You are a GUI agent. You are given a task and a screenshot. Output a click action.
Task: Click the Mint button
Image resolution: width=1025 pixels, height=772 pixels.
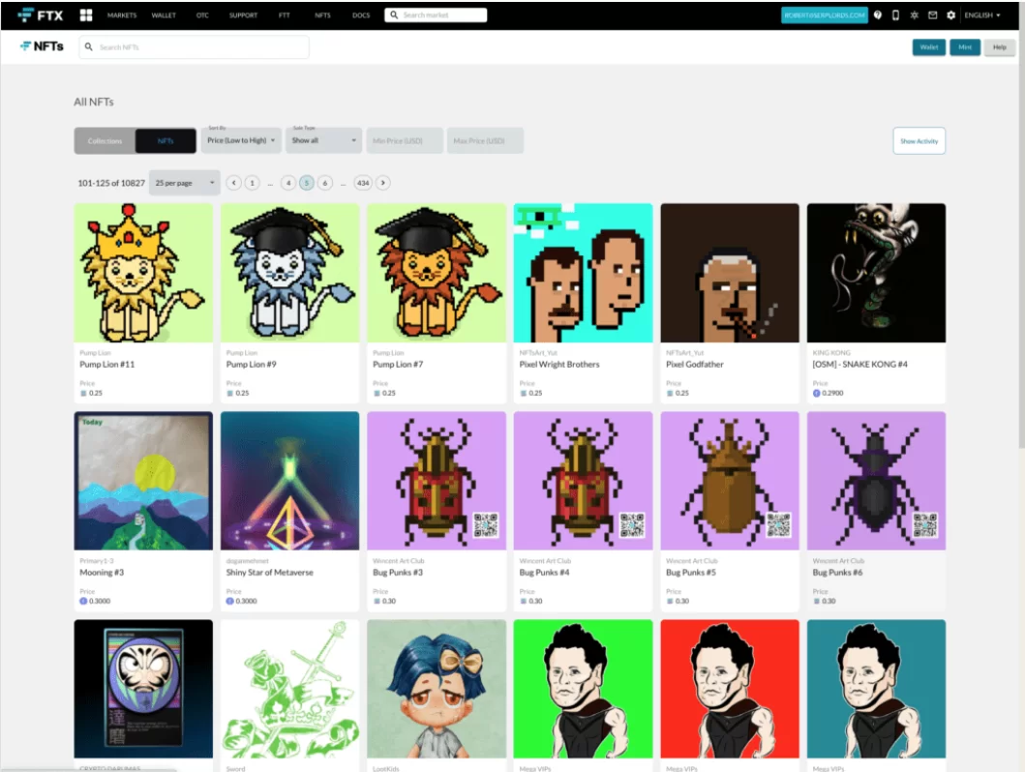point(965,47)
